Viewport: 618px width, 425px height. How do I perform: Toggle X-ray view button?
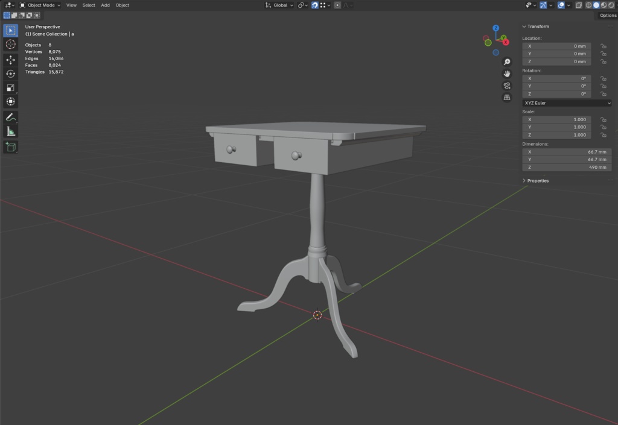[x=579, y=5]
